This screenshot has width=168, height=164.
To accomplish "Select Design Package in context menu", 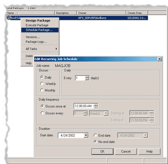I will point(38,20).
